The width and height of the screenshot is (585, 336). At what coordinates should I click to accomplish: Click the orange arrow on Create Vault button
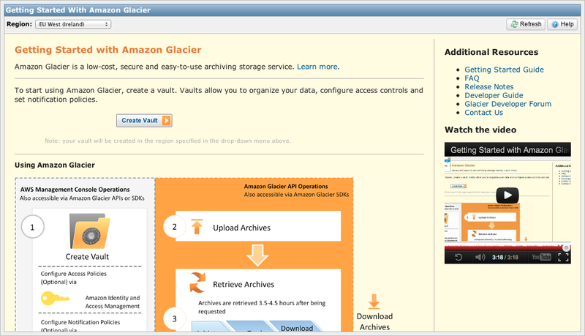(167, 121)
